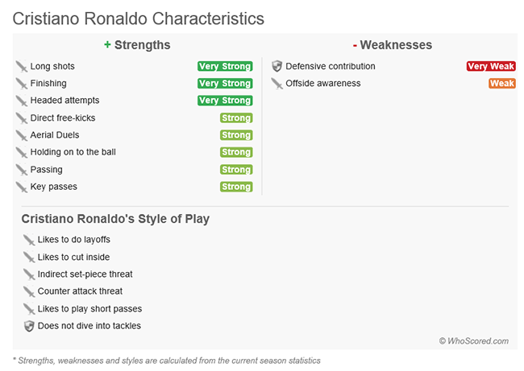Click the sword icon beside Likes to cut inside
The image size is (524, 371).
(x=29, y=258)
